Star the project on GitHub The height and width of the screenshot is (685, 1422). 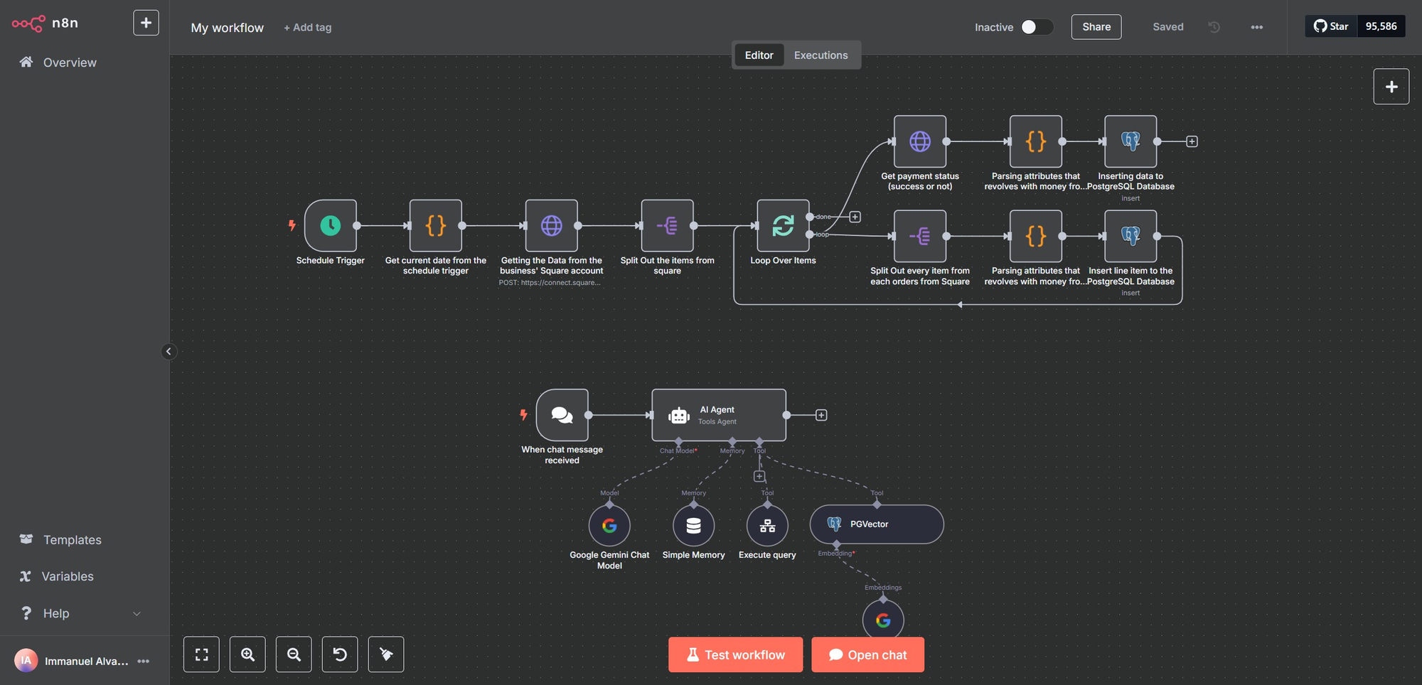[1331, 26]
